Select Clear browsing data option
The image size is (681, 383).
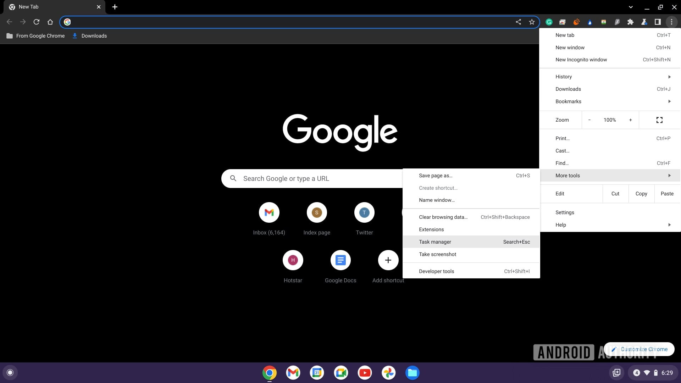443,217
